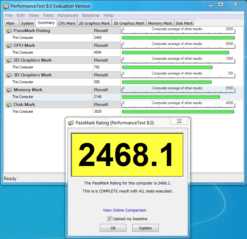Image resolution: width=247 pixels, height=239 pixels.
Task: Click the CPU Mark row icon
Action: pos(9,45)
